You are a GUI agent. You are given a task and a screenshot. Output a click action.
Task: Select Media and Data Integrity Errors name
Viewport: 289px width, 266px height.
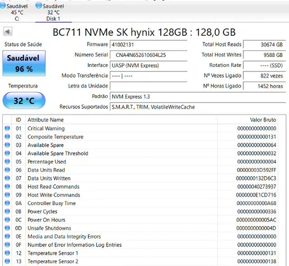(x=64, y=236)
